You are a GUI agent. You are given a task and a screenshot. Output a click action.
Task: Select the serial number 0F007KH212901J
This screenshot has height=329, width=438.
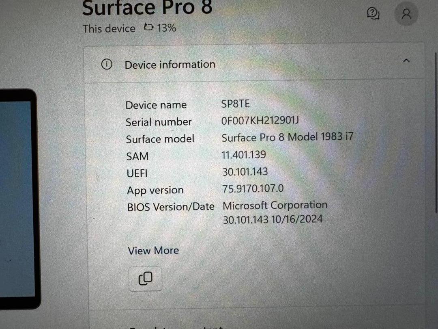coord(260,121)
